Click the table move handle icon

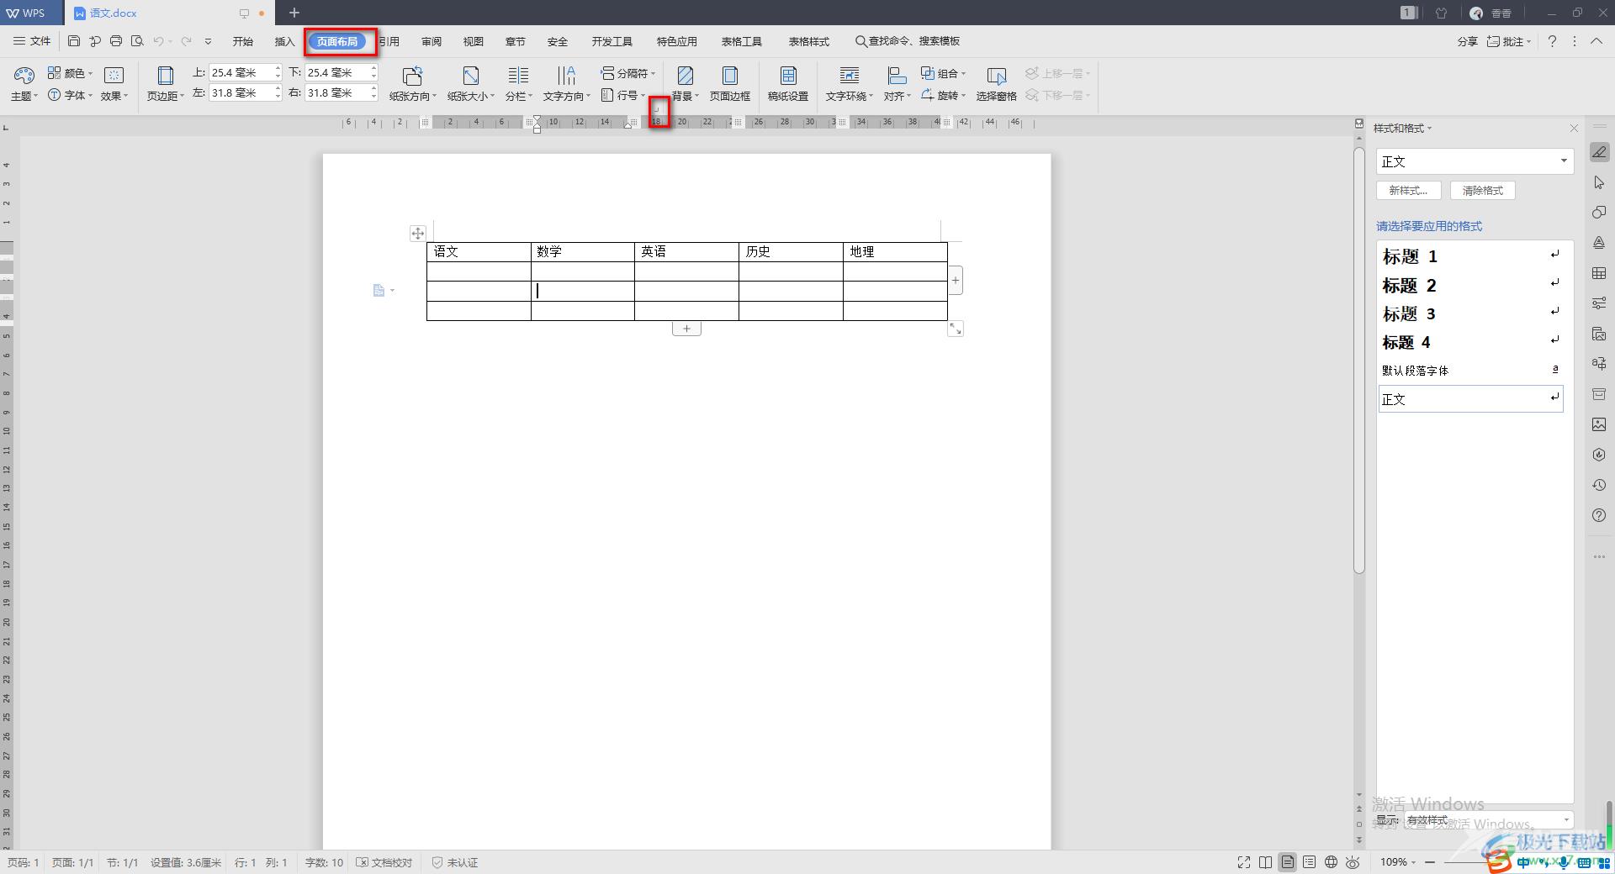point(417,233)
